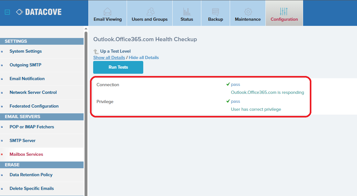Open Outgoing SMTP settings
Screen dimensions: 357x196
tap(25, 65)
